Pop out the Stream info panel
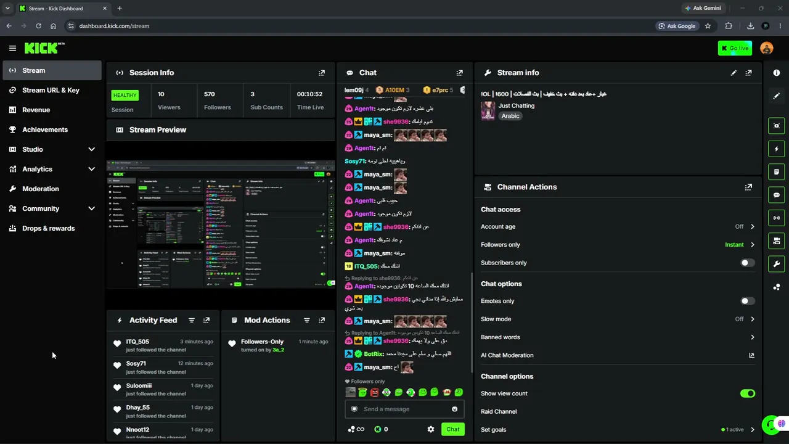789x444 pixels. (x=748, y=73)
